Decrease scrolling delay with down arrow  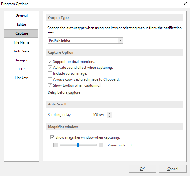point(110,116)
